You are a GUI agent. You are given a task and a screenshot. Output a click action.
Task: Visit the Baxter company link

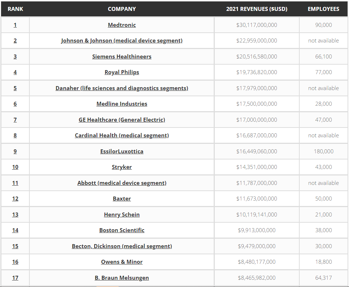(122, 199)
